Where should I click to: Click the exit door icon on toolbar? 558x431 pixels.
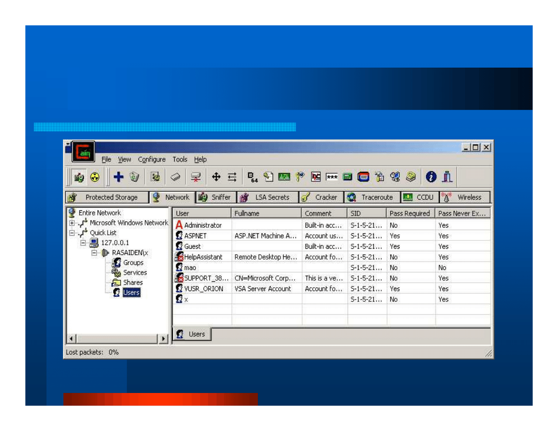pos(447,177)
